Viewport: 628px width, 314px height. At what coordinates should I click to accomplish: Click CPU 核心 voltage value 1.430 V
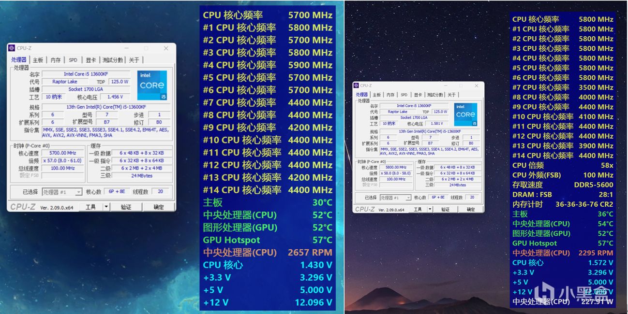[x=316, y=265]
